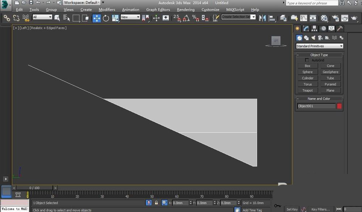Screen dimensions: 362x212
Task: Open the Modifiers menu
Action: (107, 9)
